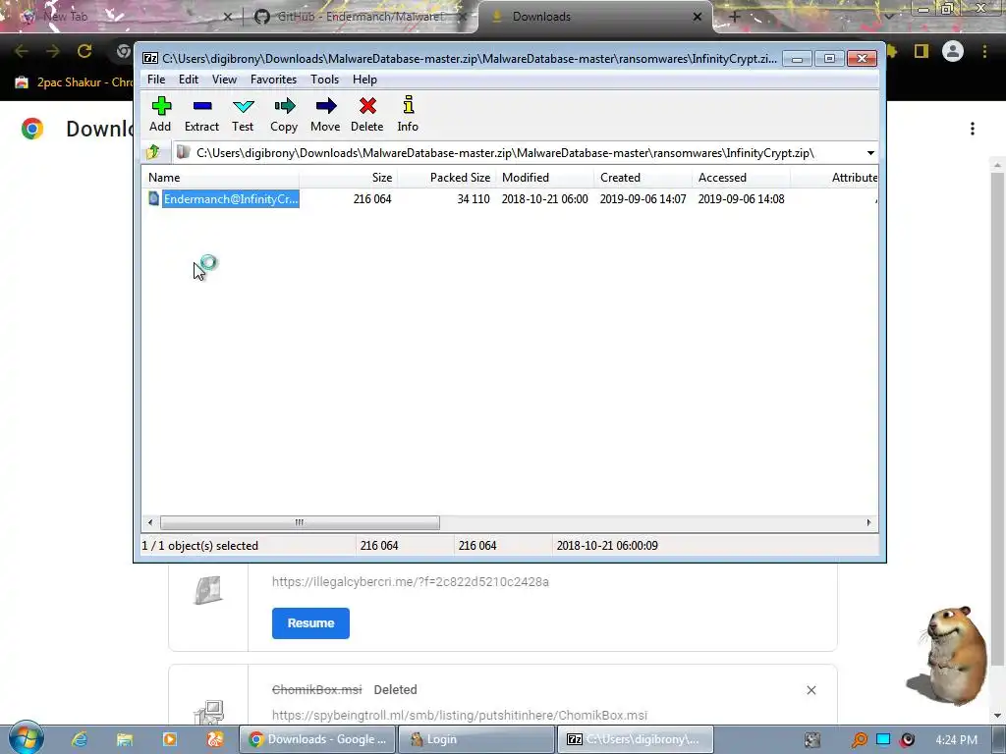Click the 34 110 packed size value
This screenshot has height=754, width=1006.
(x=474, y=198)
